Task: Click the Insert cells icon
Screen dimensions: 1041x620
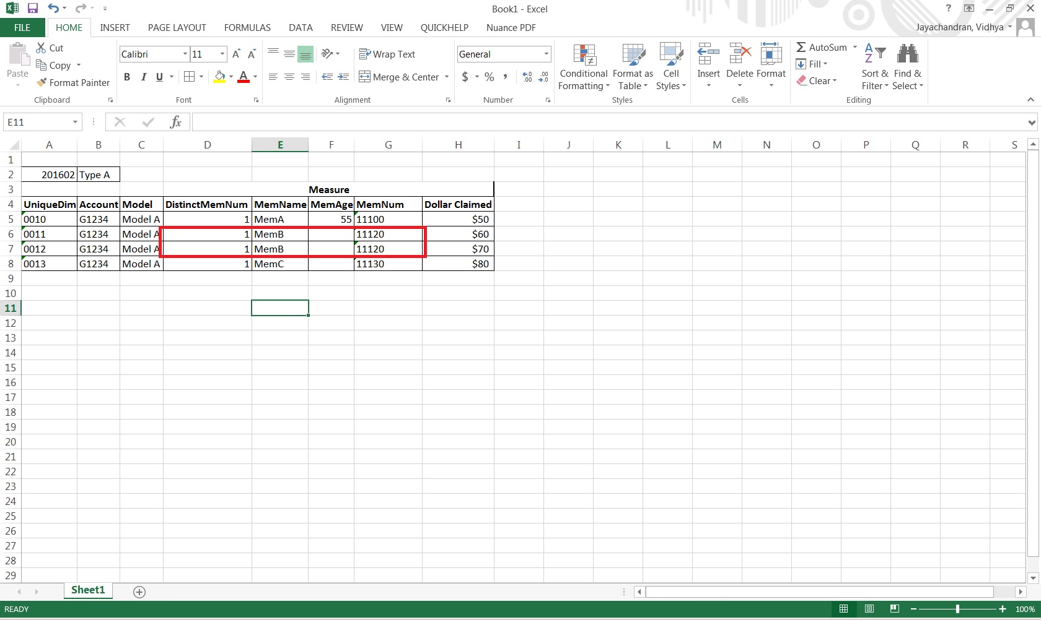Action: [708, 54]
